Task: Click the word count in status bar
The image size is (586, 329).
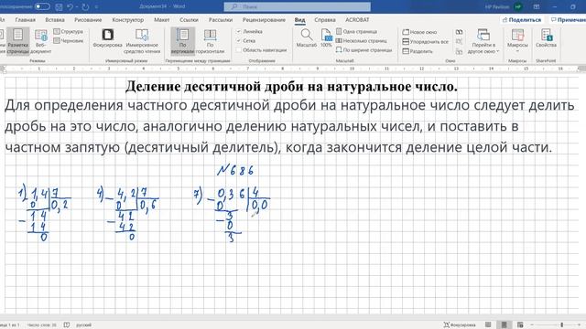Action: [42, 325]
